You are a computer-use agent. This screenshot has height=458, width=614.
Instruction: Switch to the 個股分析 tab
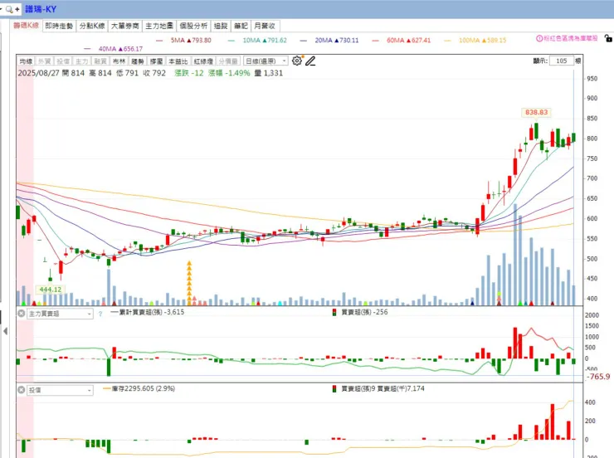tap(193, 26)
